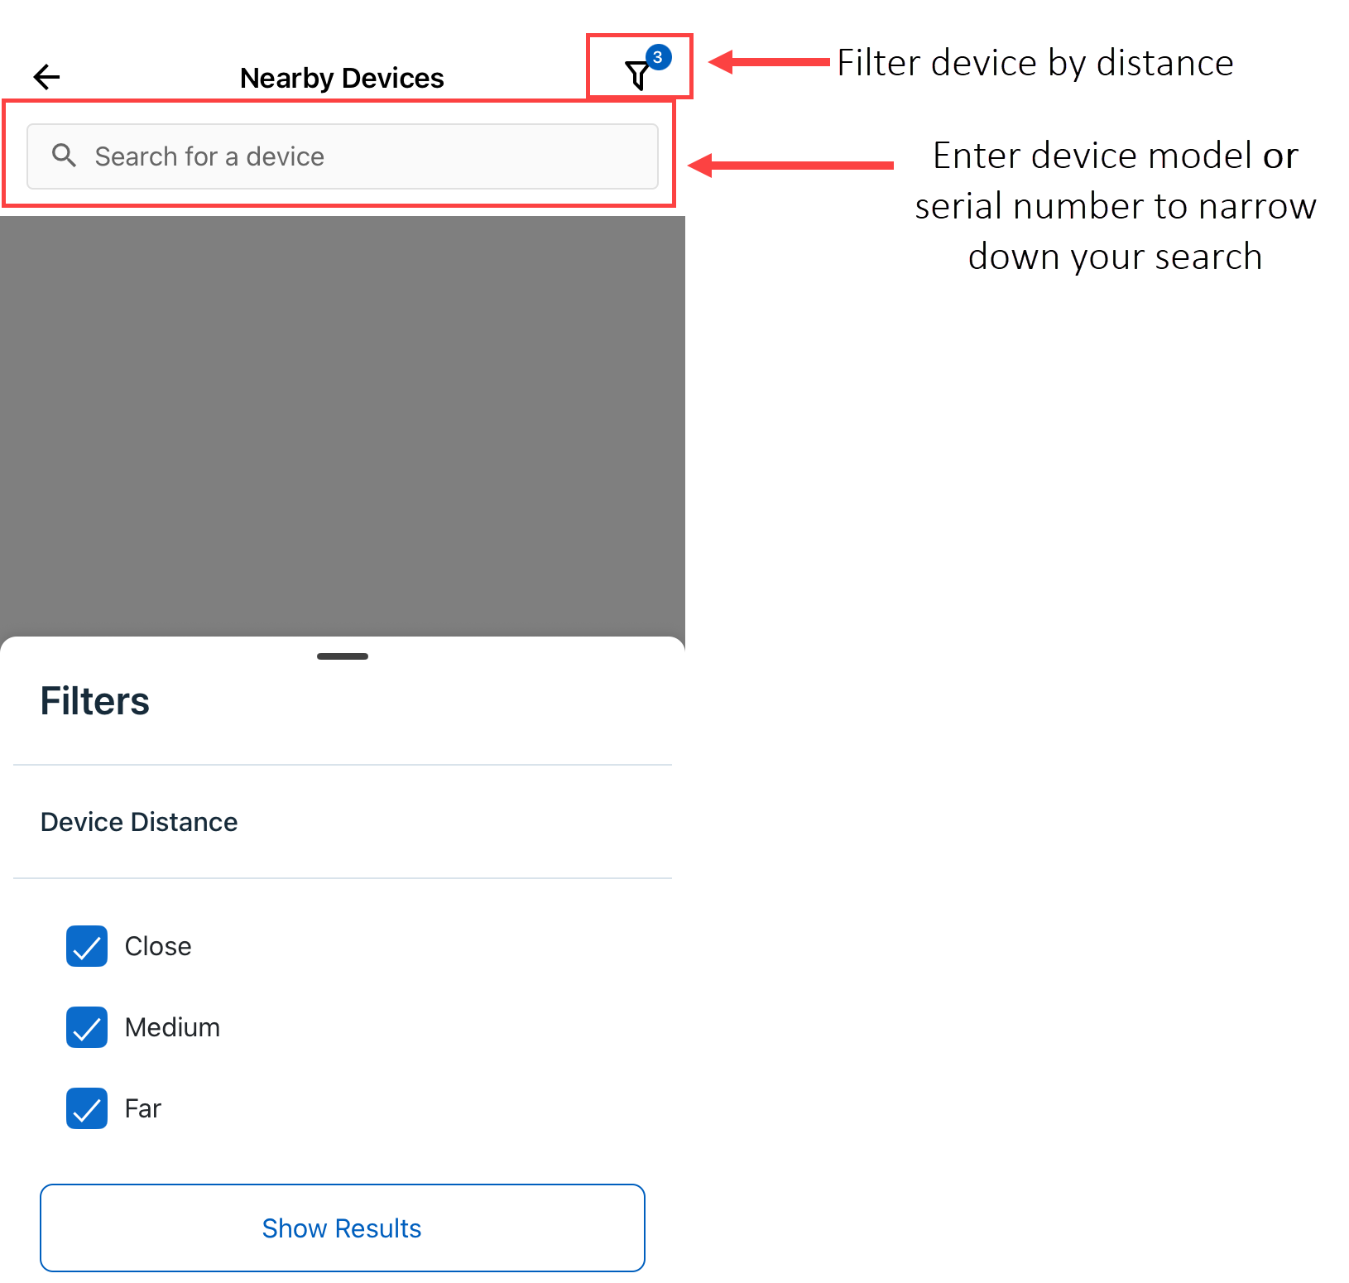Uncheck the Medium distance checkbox
1349x1283 pixels.
point(87,1027)
